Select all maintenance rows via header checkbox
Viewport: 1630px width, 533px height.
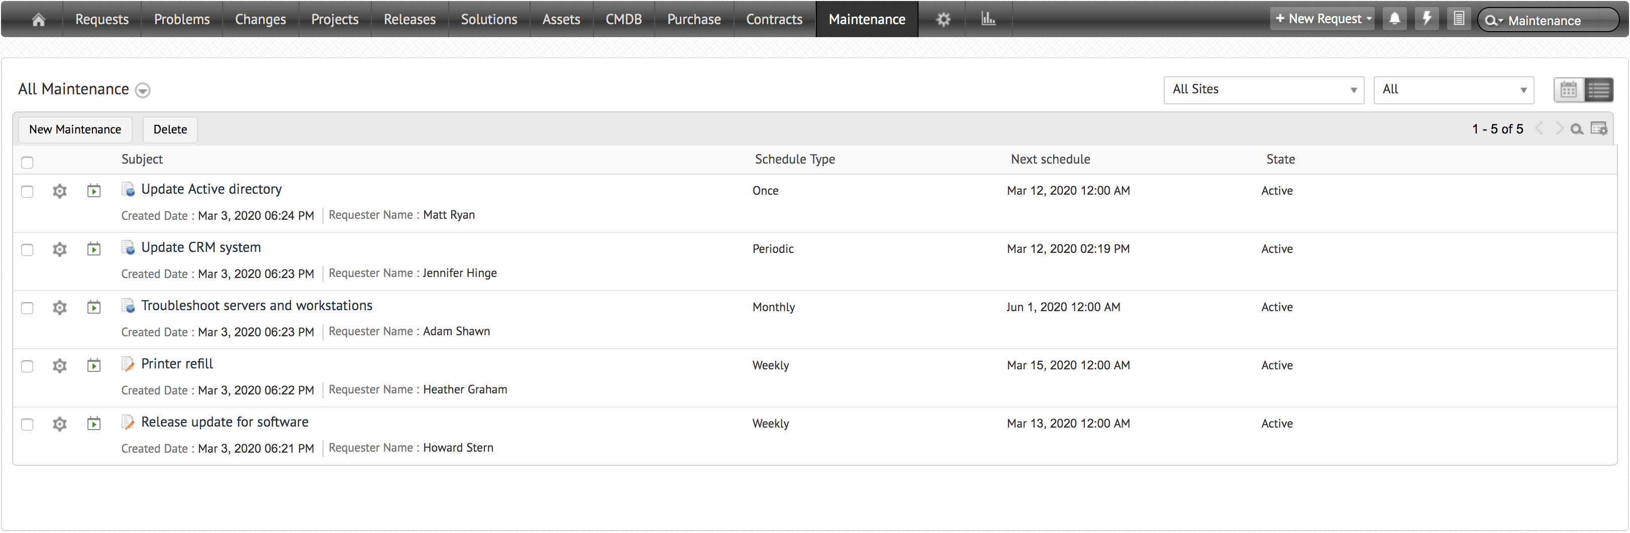tap(27, 163)
